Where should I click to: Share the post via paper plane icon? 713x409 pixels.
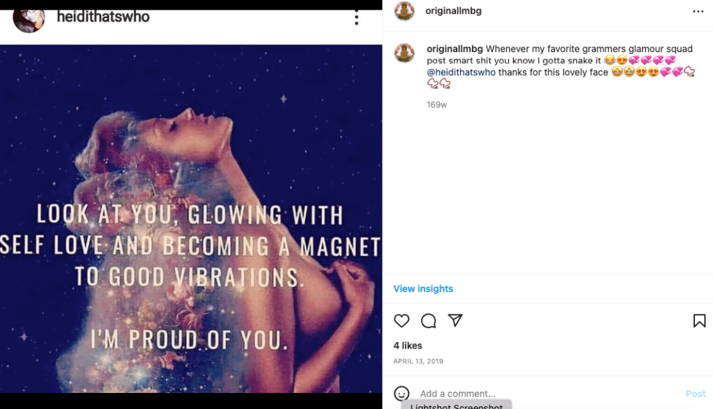(455, 320)
